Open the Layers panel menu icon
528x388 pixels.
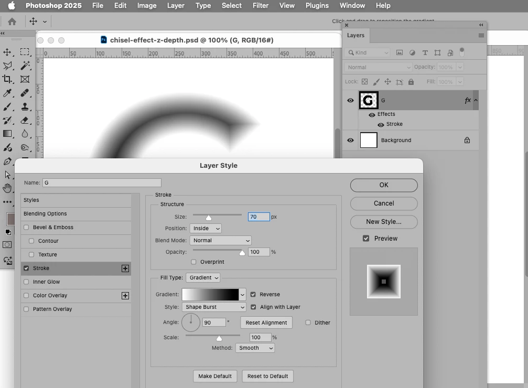[481, 35]
